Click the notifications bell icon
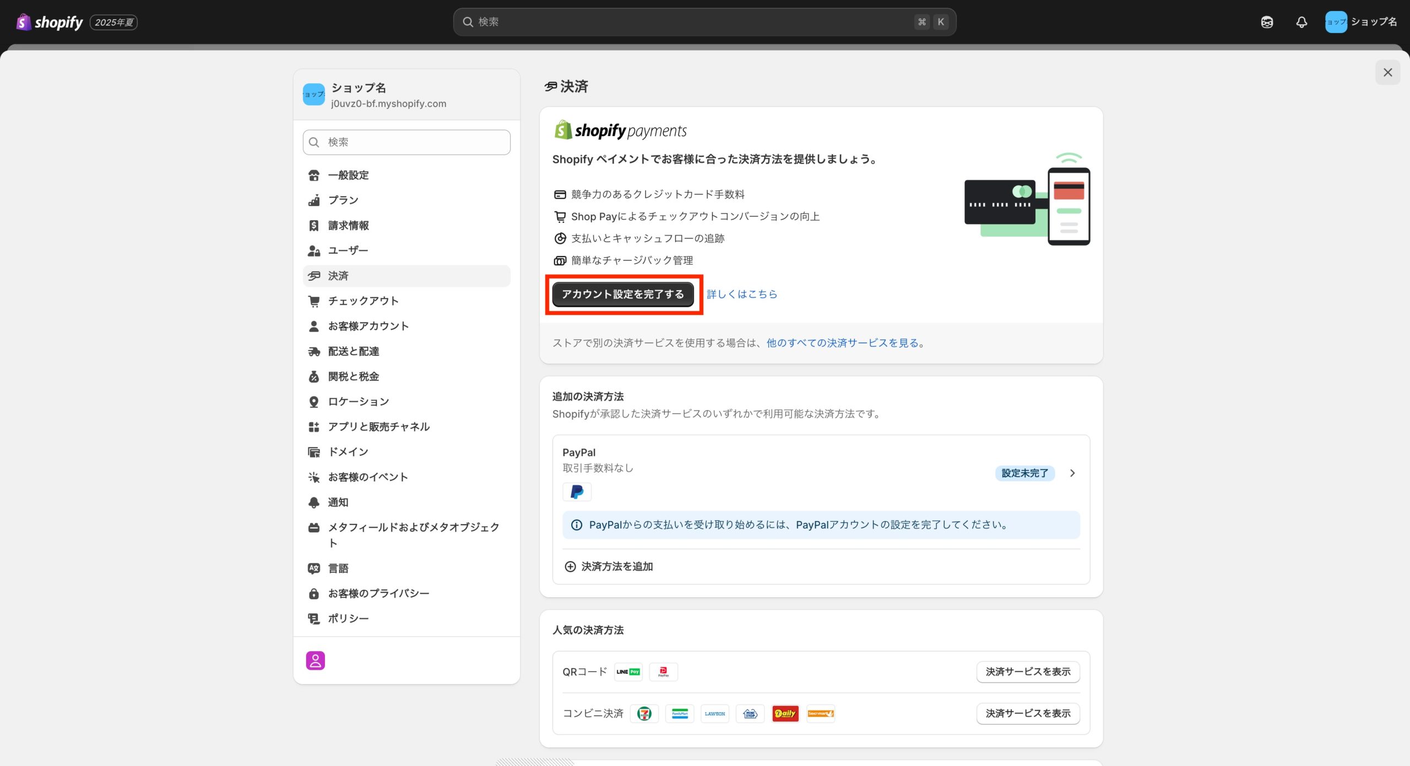 1301,22
